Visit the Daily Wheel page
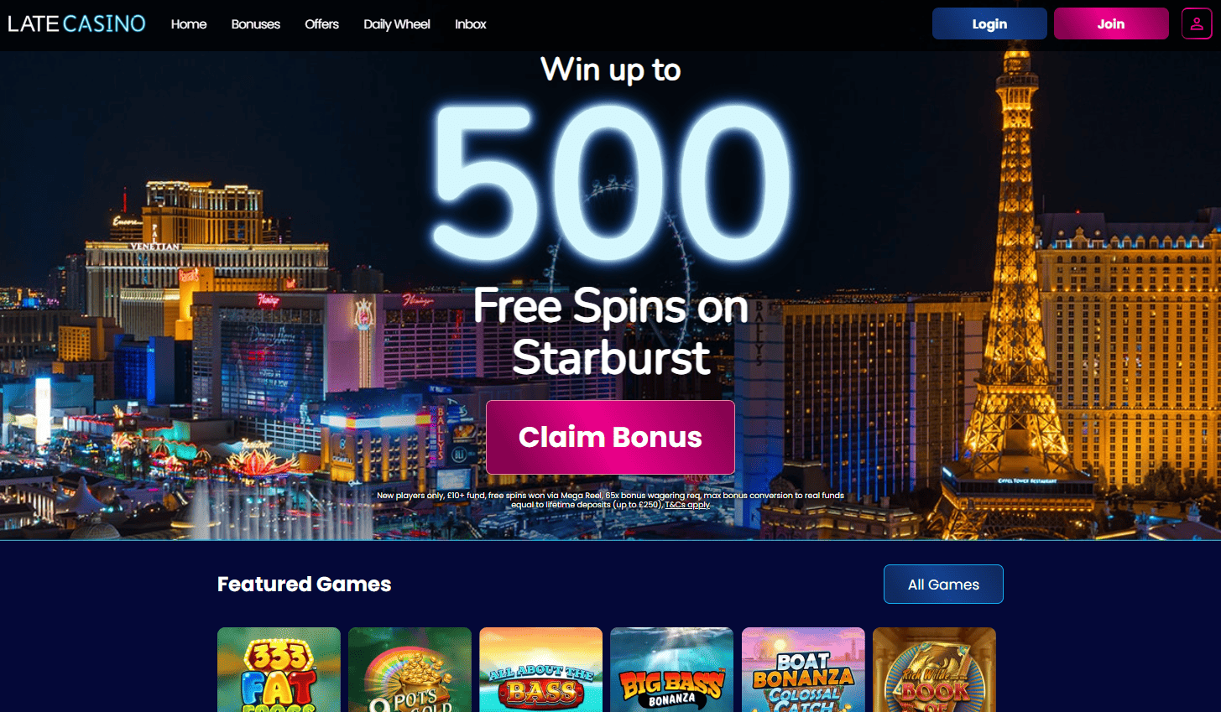Screen dimensions: 1221x712 tap(397, 24)
